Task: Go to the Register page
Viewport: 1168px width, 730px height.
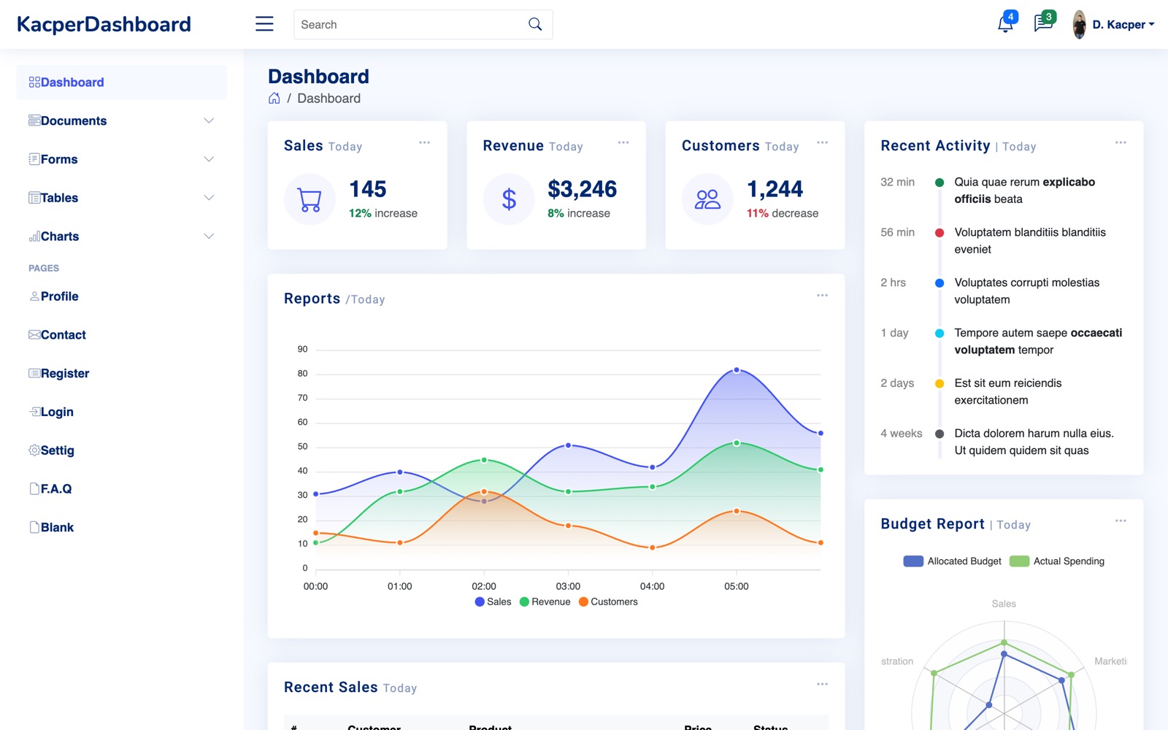Action: [122, 373]
